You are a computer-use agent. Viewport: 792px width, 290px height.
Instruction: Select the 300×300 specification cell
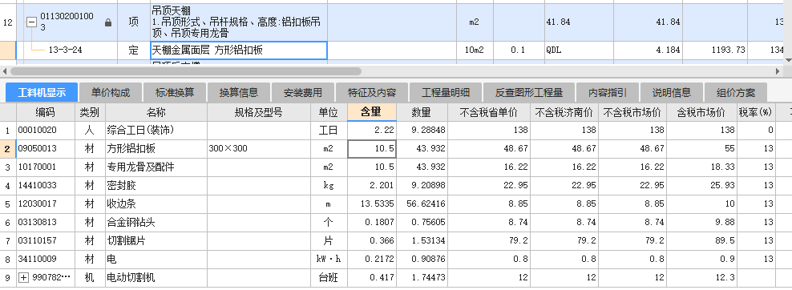click(x=259, y=149)
